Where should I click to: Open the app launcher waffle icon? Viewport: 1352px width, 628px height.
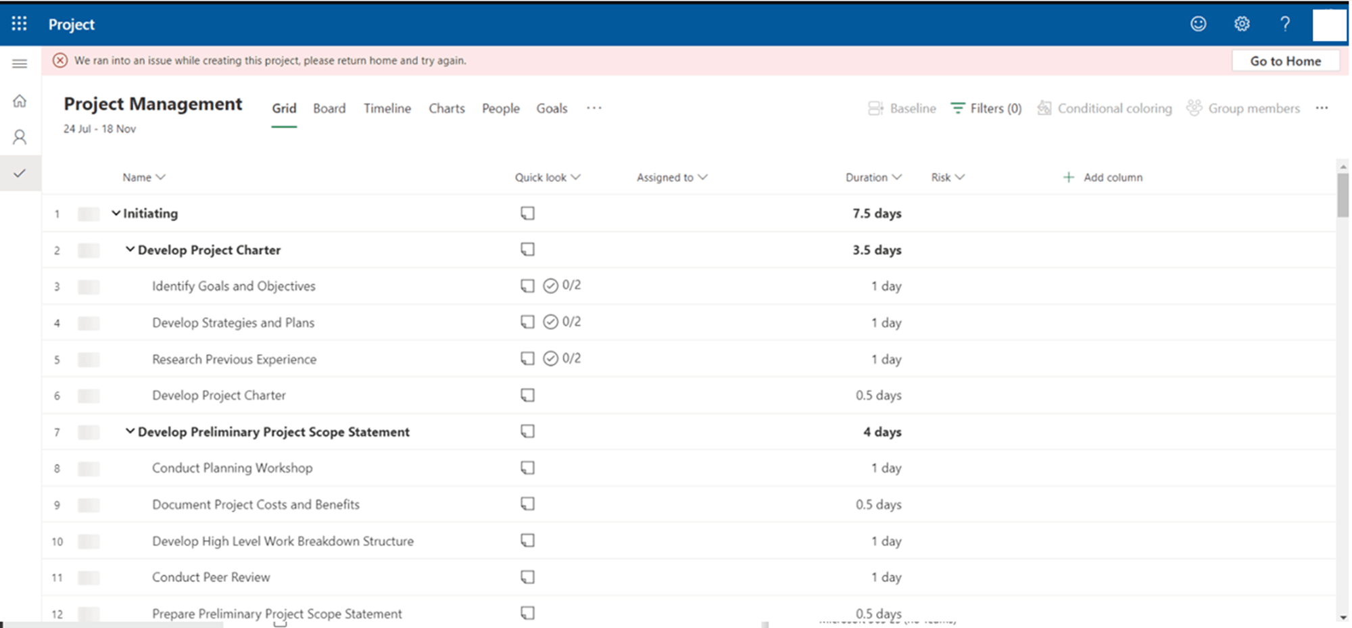pyautogui.click(x=20, y=24)
